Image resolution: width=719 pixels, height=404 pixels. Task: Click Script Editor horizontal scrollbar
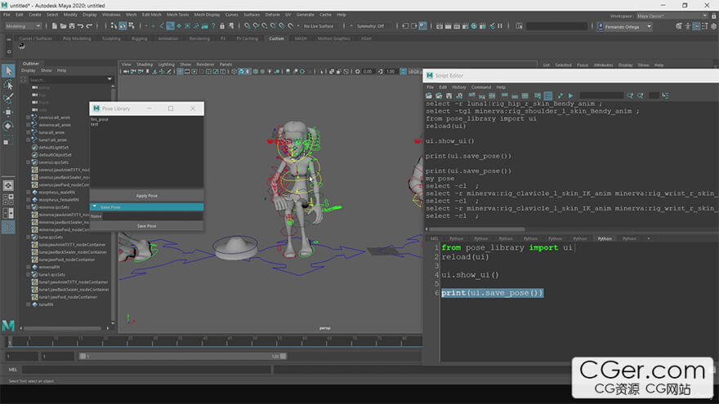[477, 229]
